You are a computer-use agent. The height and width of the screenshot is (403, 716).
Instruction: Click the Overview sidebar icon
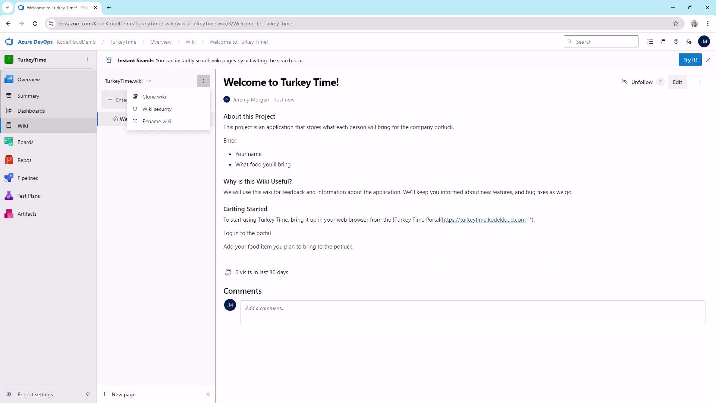[9, 79]
